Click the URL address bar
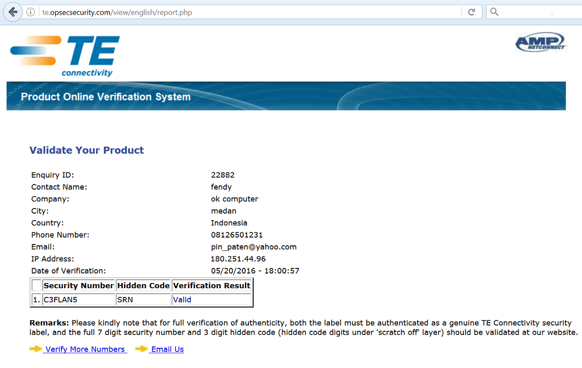The width and height of the screenshot is (582, 368). coord(244,12)
